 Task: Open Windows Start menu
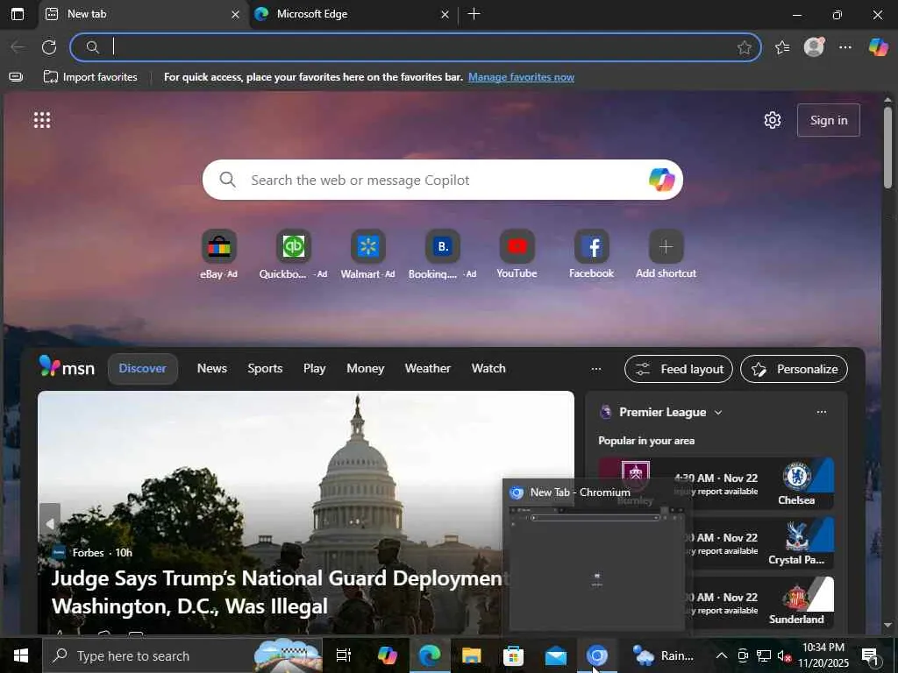click(x=21, y=655)
